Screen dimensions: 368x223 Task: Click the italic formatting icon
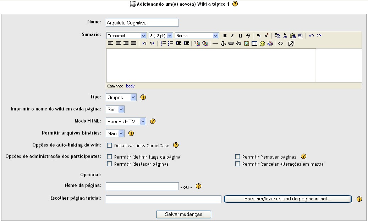pos(232,36)
